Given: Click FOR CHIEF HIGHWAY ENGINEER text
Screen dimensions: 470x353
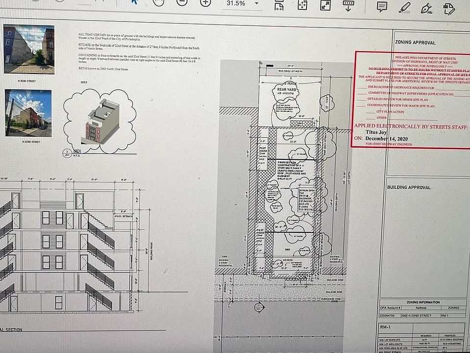Looking at the screenshot, I should pos(389,144).
